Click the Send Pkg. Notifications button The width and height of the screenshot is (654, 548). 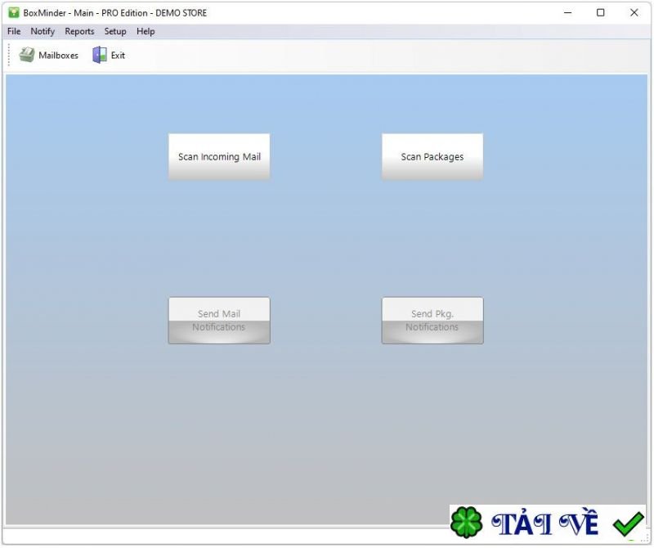click(432, 320)
